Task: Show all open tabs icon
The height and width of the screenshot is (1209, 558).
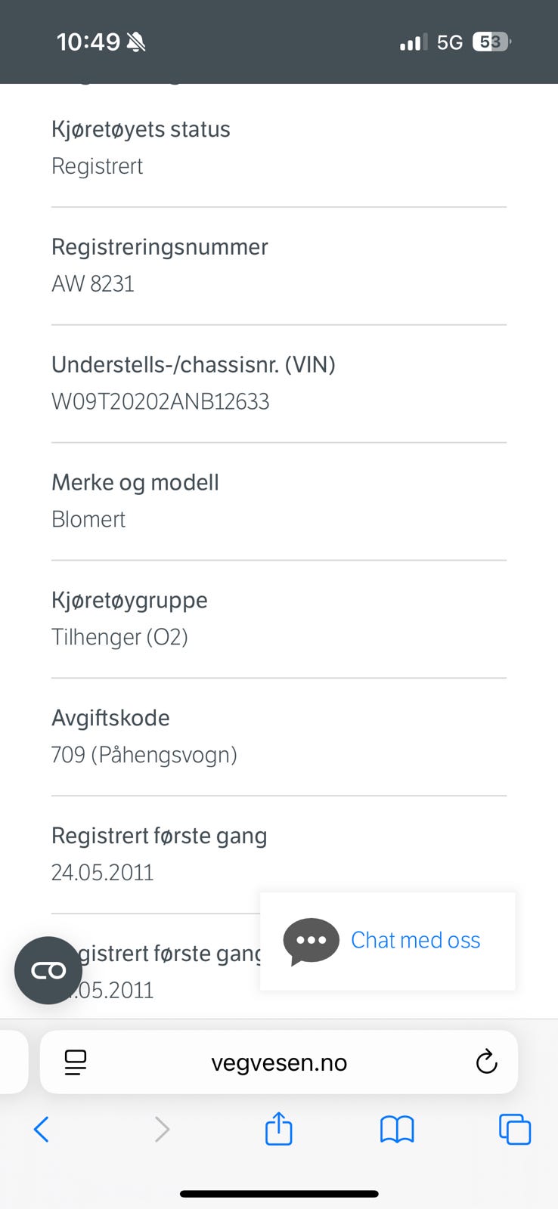Action: (514, 1129)
